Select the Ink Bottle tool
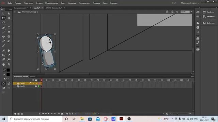Screen dimensions: 218x122 3,55
